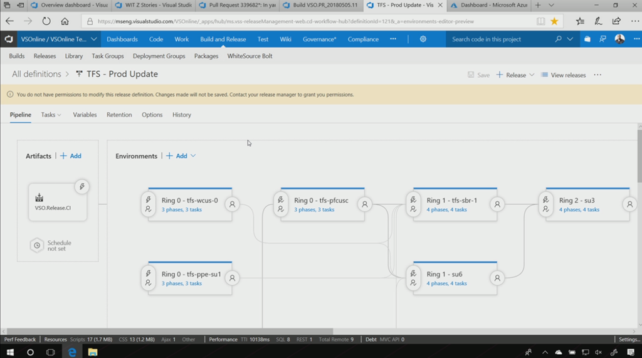This screenshot has width=642, height=358.
Task: Open pre-deployment conditions for Ring 0 - tfs-pfcusc
Action: [281, 204]
